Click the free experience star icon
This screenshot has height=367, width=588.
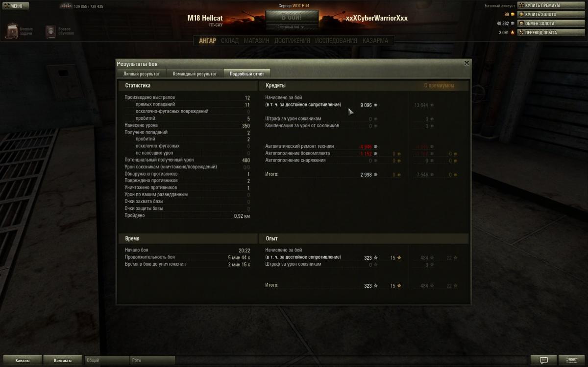click(513, 33)
